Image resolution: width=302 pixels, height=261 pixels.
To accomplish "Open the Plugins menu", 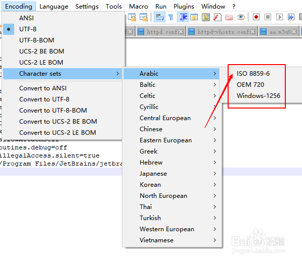I will click(x=184, y=7).
